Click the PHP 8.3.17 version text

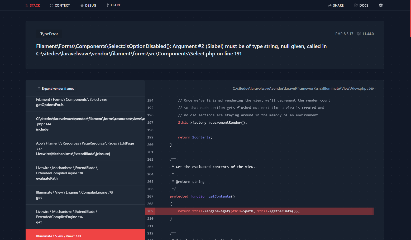(x=344, y=34)
